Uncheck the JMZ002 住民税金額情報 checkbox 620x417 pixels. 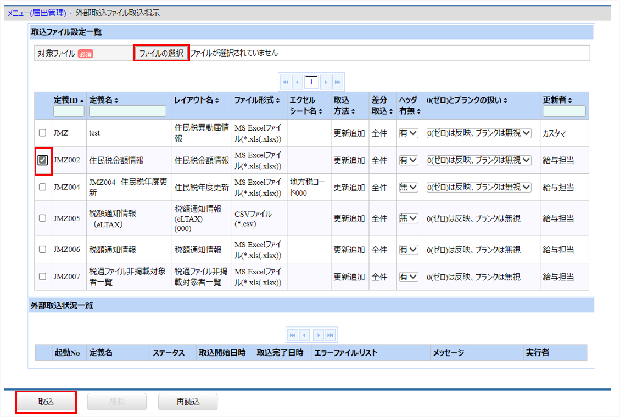(x=42, y=160)
